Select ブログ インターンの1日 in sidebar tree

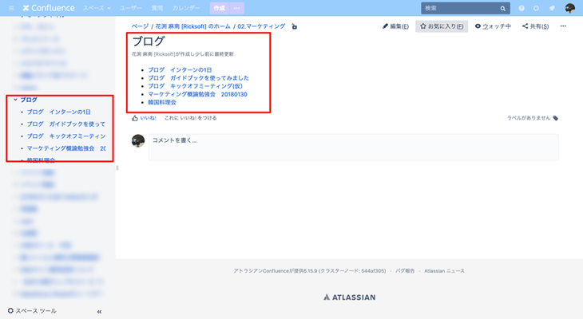[x=59, y=112]
